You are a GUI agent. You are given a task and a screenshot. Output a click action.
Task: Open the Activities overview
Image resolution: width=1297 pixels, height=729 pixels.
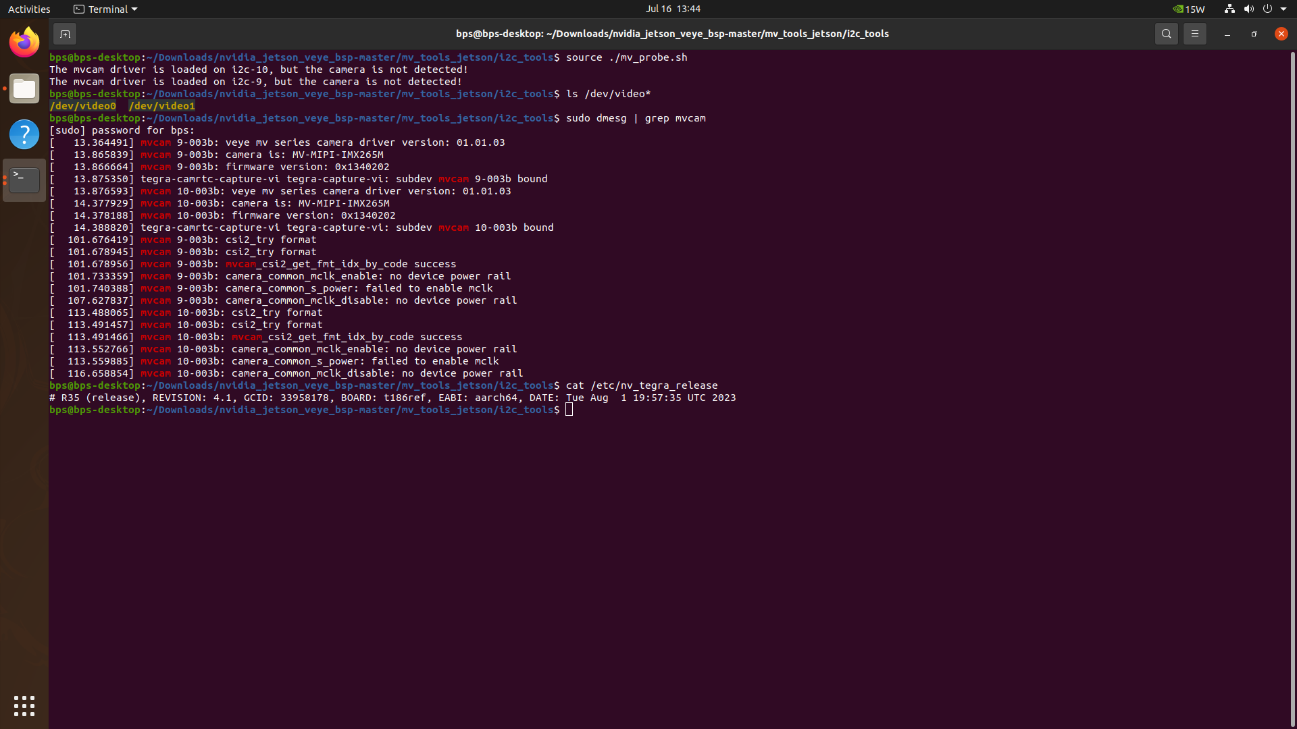(x=29, y=9)
